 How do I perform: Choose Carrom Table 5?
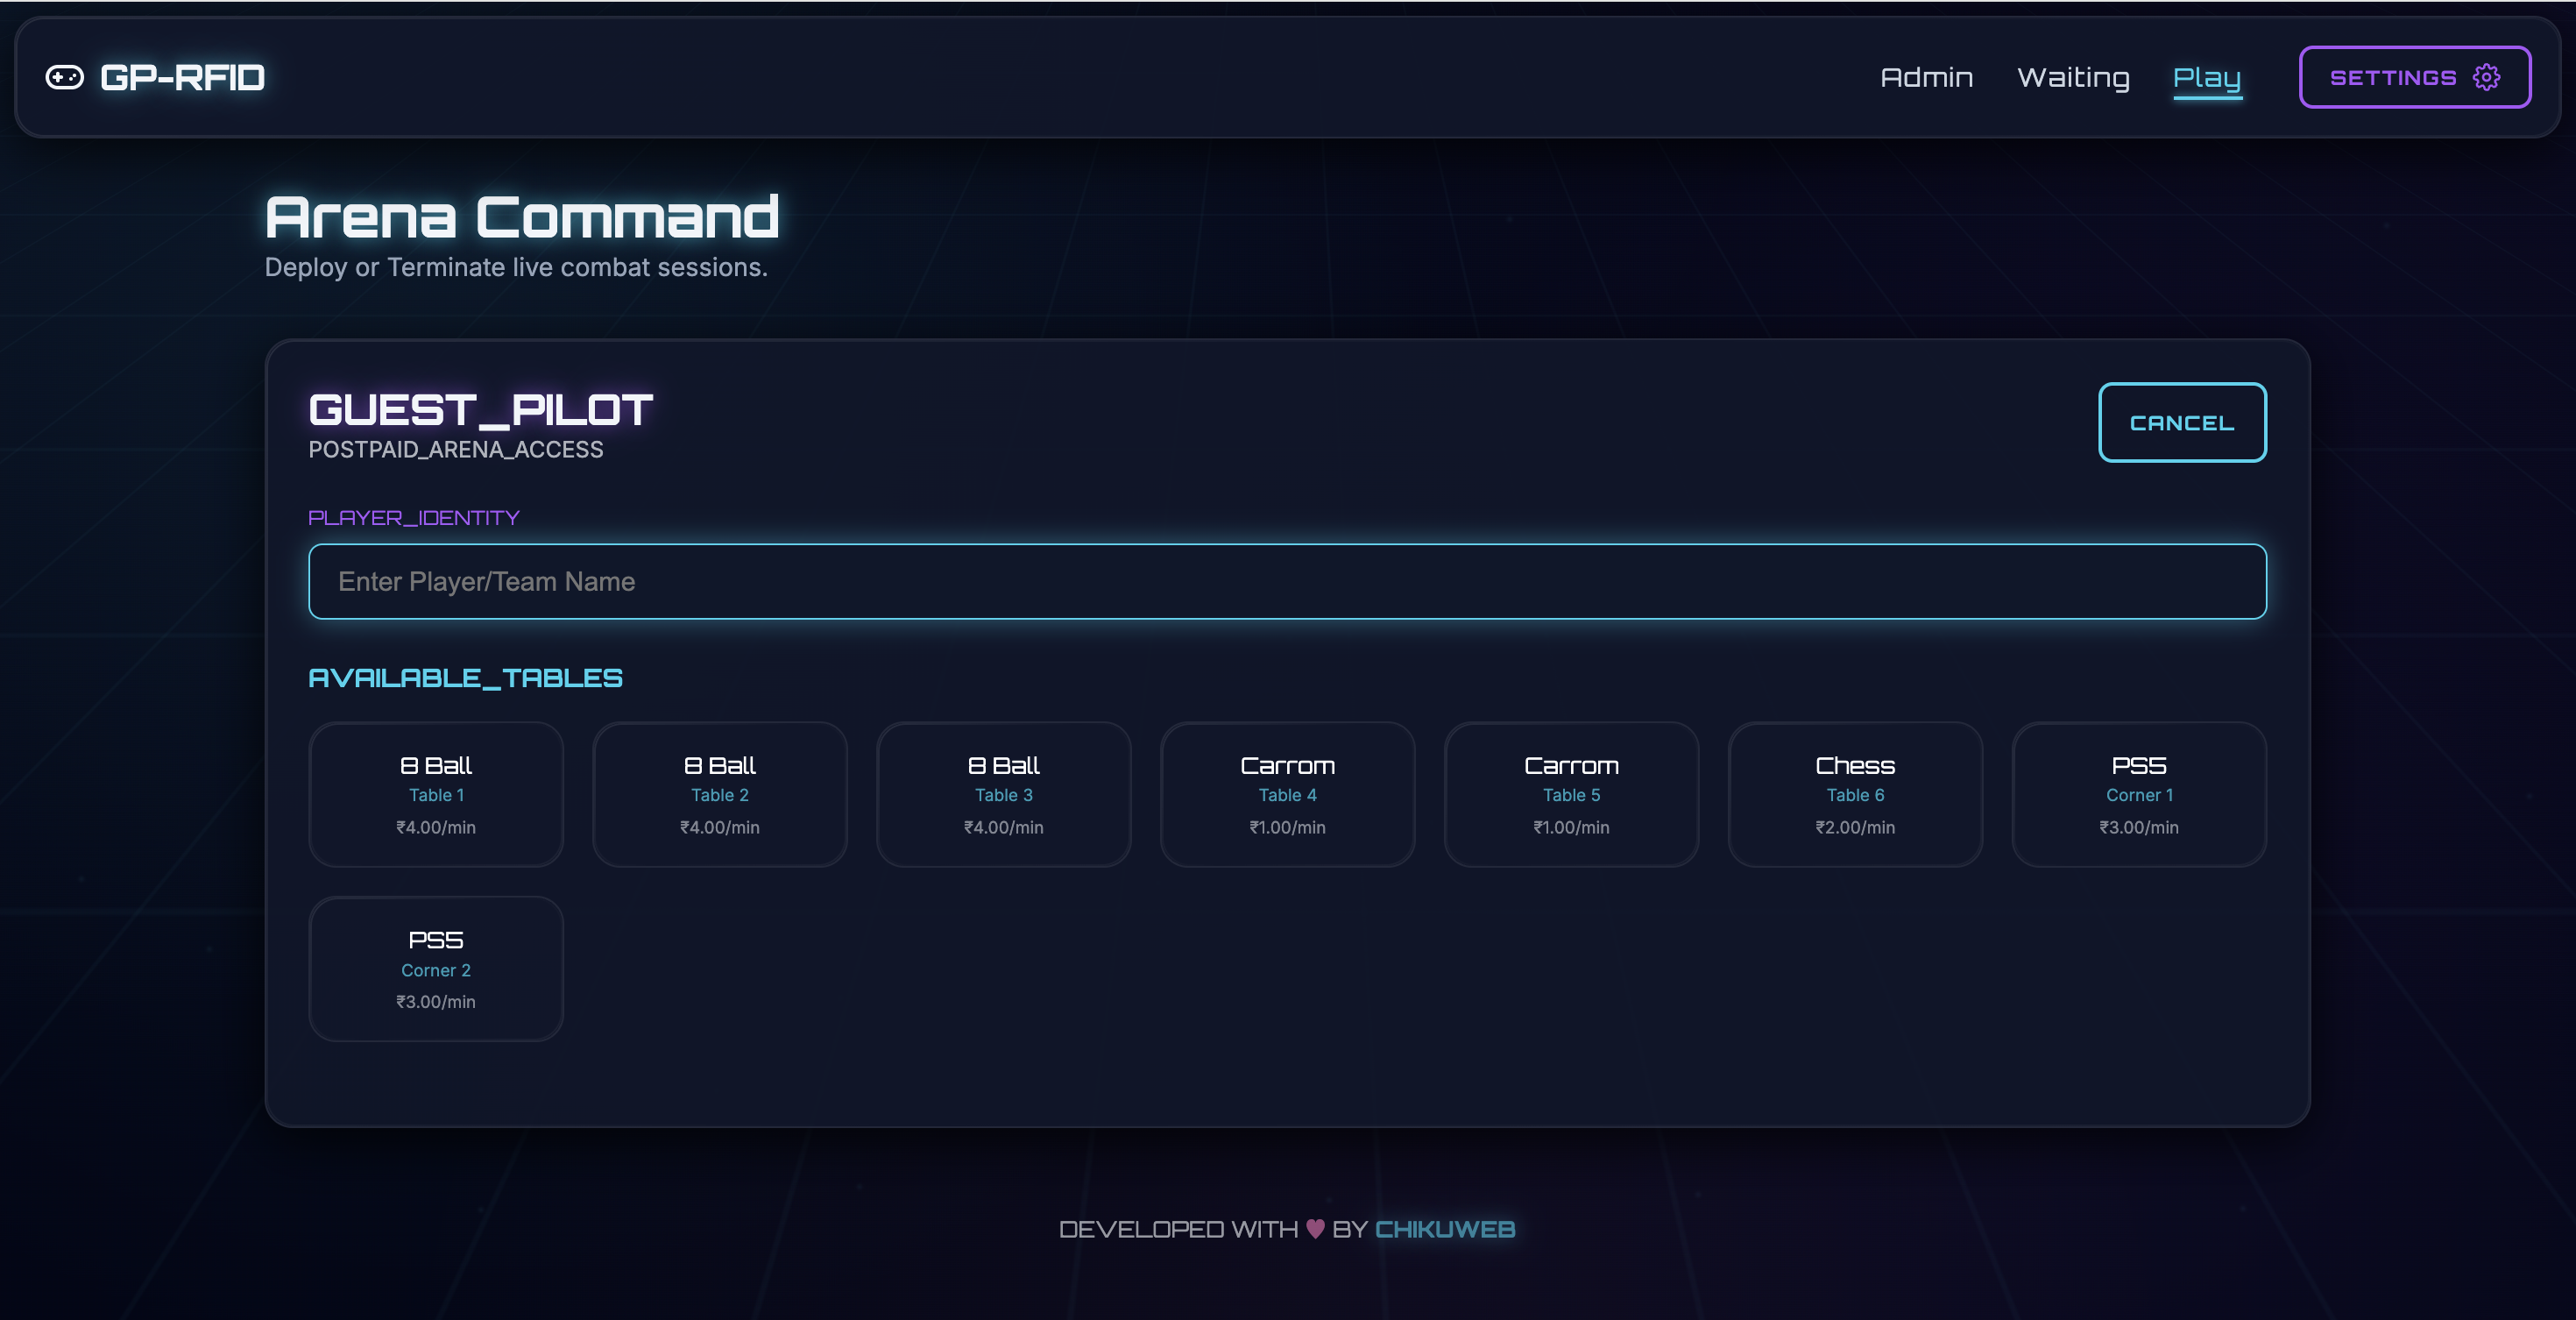(x=1571, y=794)
